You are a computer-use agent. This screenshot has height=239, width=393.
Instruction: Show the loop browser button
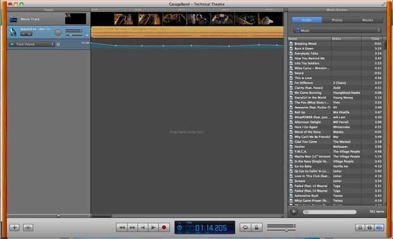360,228
